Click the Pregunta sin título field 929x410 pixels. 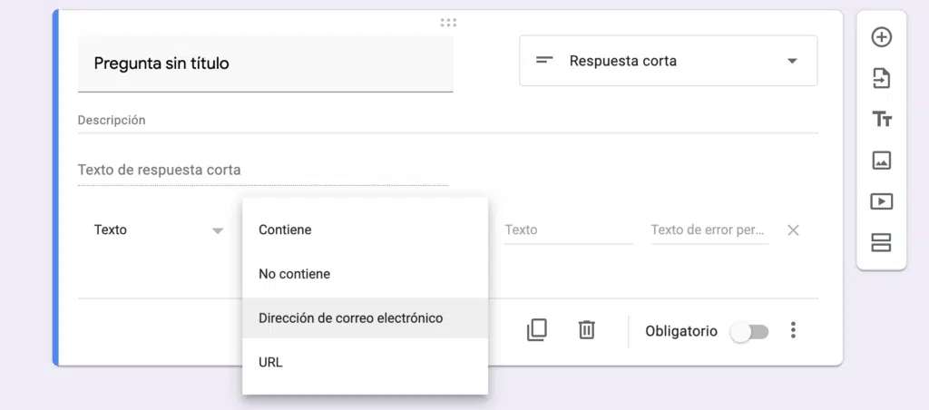[x=265, y=63]
